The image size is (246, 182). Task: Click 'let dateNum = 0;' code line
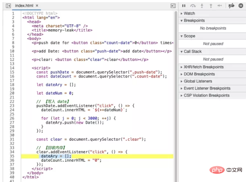point(55,93)
